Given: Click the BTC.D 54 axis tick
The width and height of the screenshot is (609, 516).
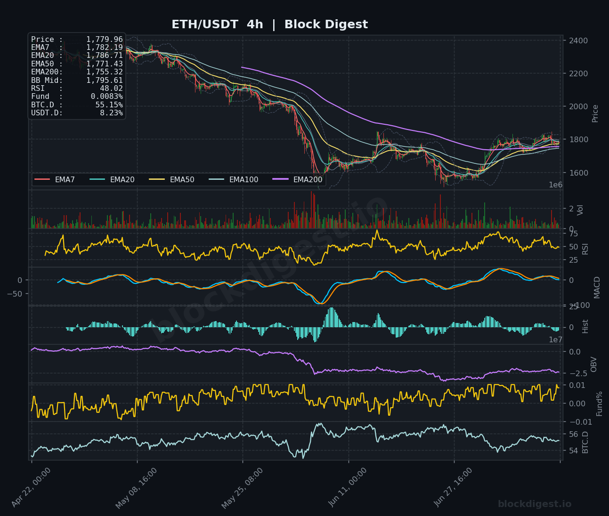Looking at the screenshot, I should [574, 451].
